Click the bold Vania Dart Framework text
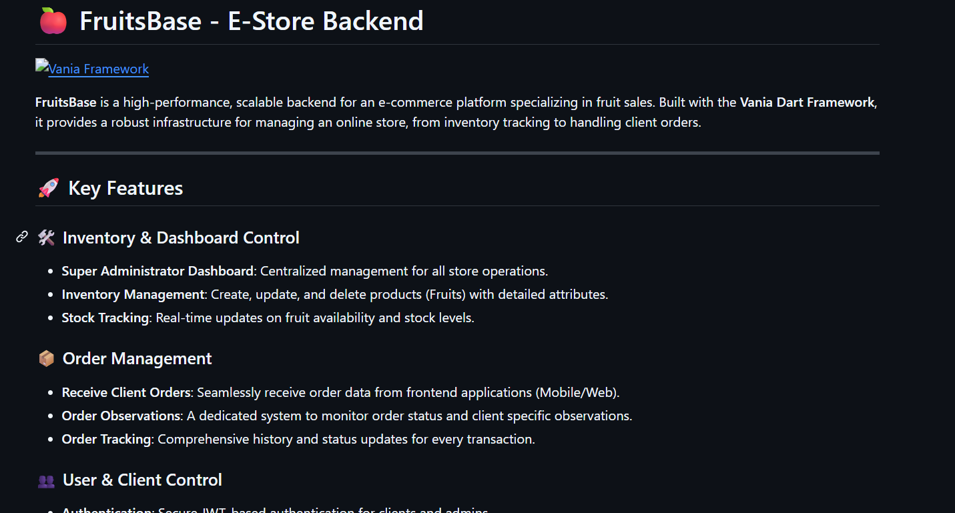 807,102
